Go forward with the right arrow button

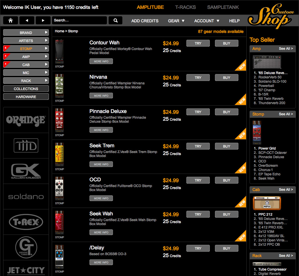43,20
